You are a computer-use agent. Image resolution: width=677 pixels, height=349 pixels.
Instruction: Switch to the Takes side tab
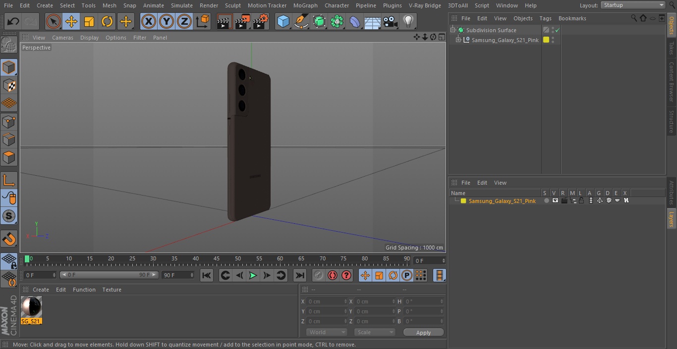click(672, 48)
